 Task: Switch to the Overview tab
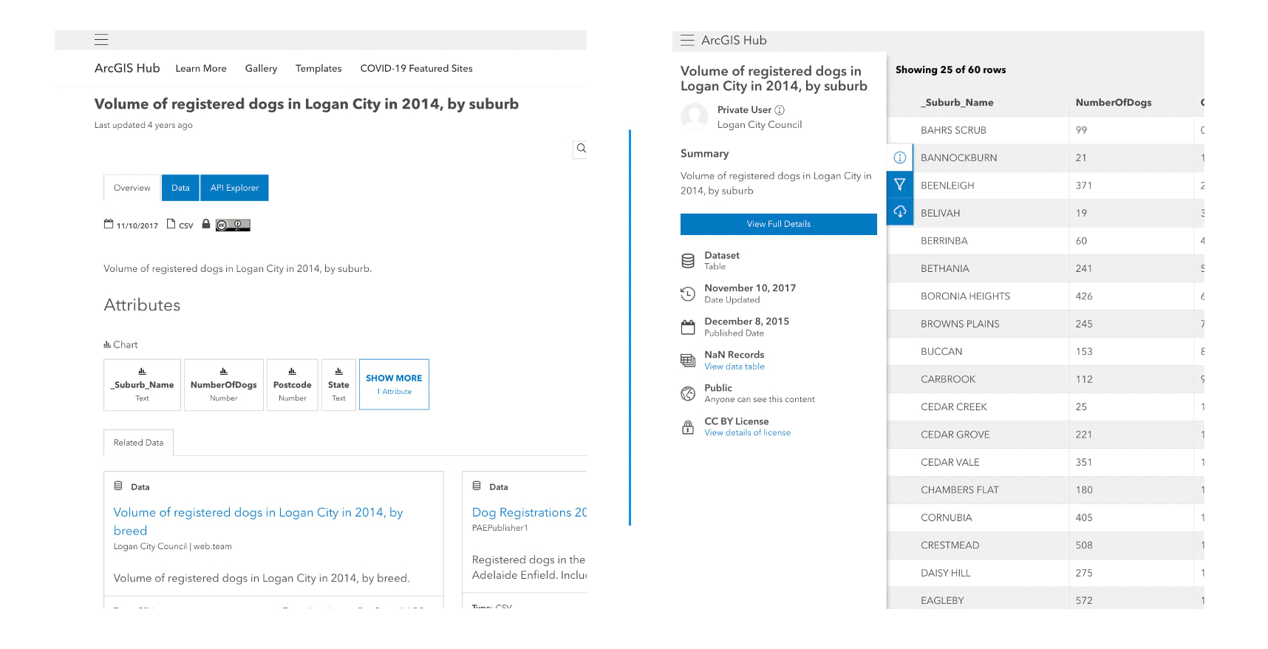coord(132,188)
